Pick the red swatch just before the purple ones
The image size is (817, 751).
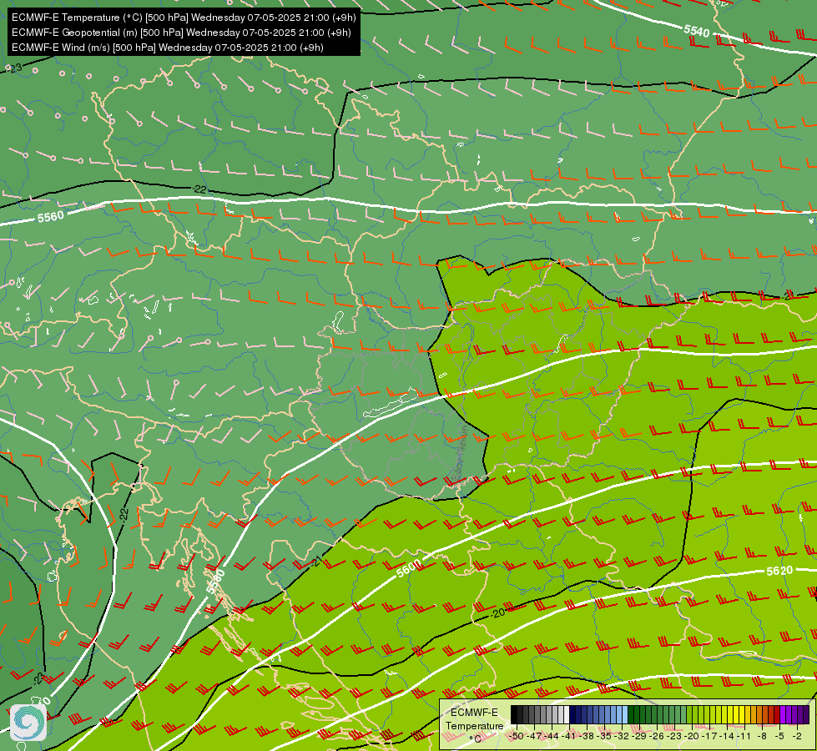coord(777,714)
